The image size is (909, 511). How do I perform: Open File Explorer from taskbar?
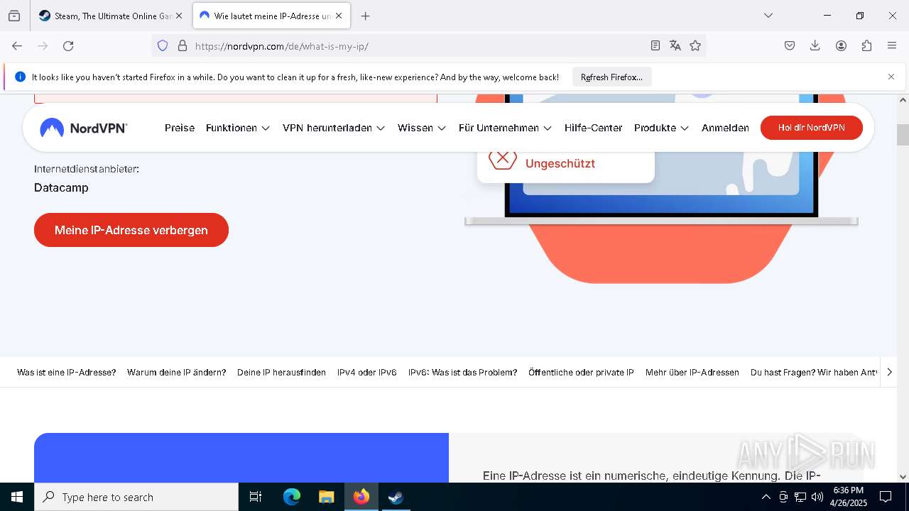(x=326, y=497)
